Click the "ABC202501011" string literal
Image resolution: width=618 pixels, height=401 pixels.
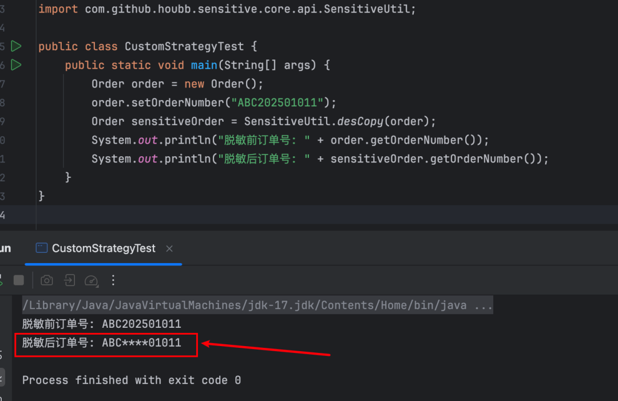point(278,103)
